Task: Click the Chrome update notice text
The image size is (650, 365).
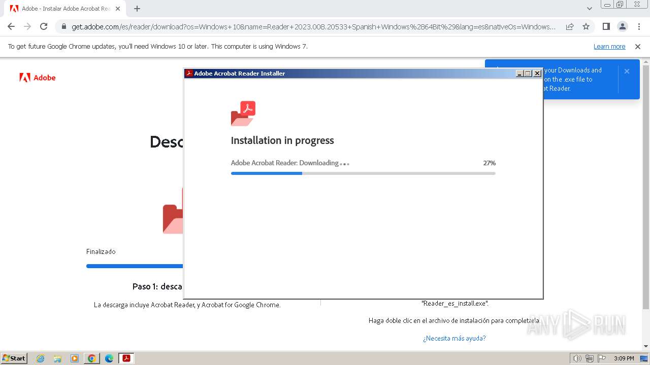Action: [157, 46]
